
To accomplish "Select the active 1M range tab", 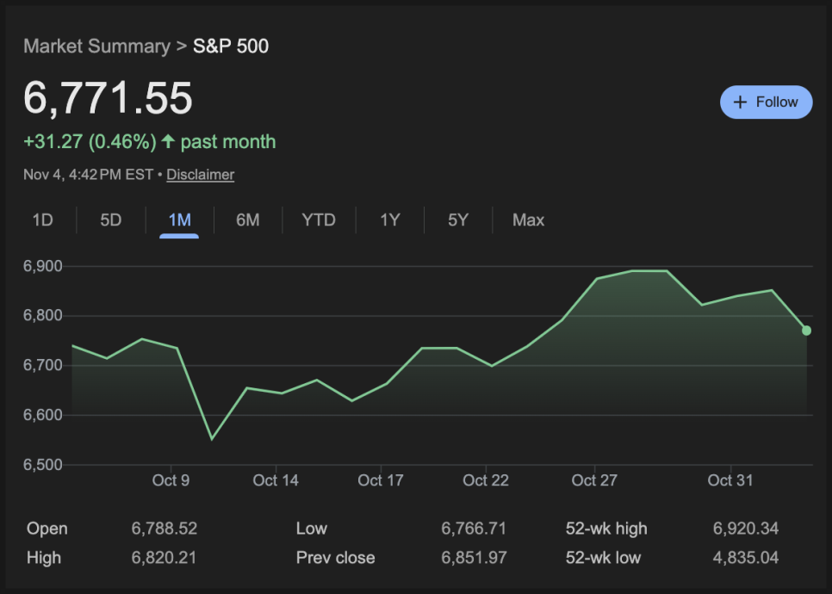I will click(179, 220).
